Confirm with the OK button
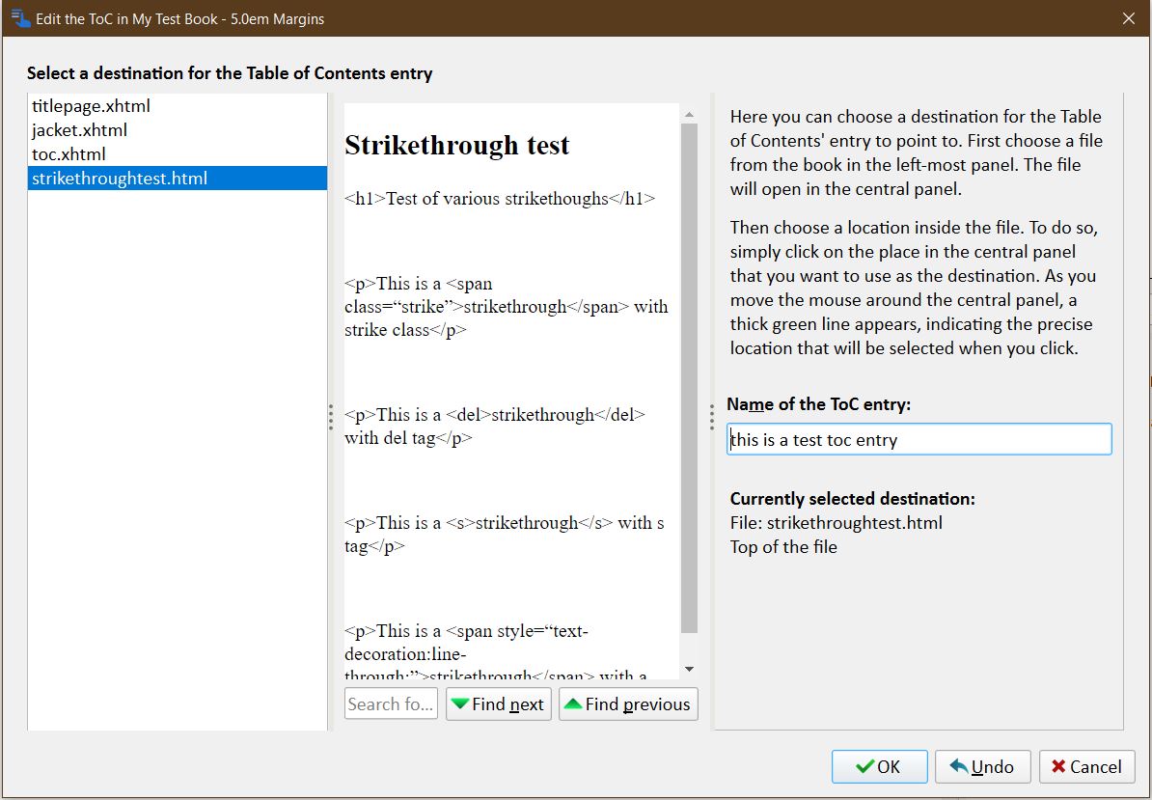Image resolution: width=1152 pixels, height=800 pixels. tap(879, 767)
